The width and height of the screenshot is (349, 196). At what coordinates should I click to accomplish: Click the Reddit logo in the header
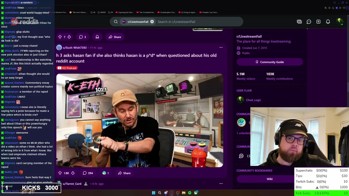[24, 22]
